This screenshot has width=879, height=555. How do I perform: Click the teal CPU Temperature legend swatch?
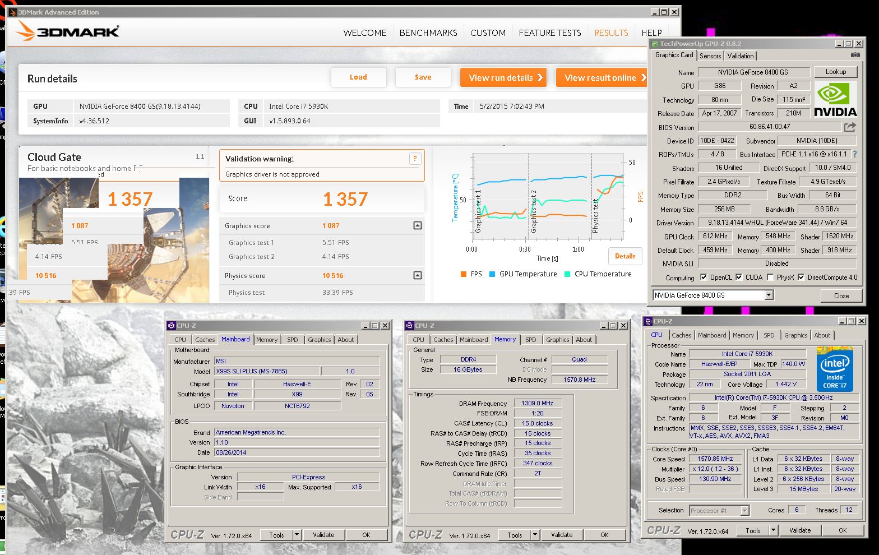[567, 274]
